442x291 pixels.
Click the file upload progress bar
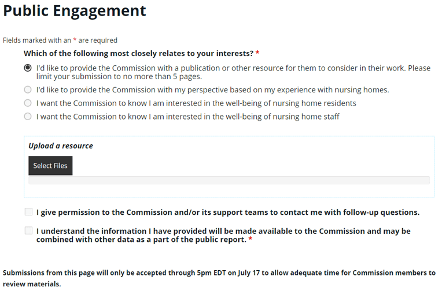coord(229,180)
